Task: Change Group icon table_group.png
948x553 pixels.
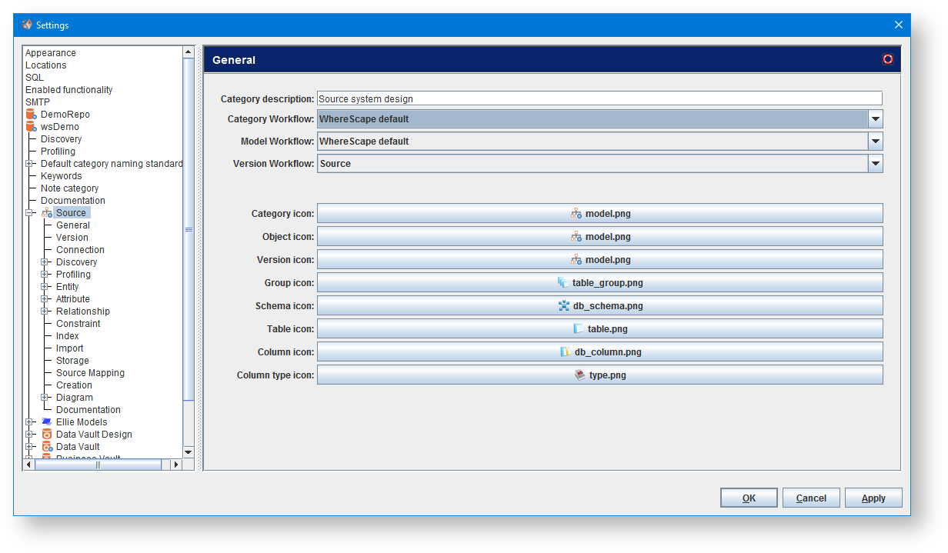Action: click(x=599, y=283)
